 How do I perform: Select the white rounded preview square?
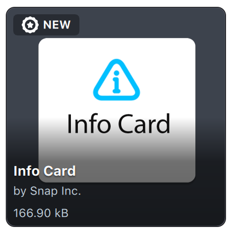(x=117, y=110)
